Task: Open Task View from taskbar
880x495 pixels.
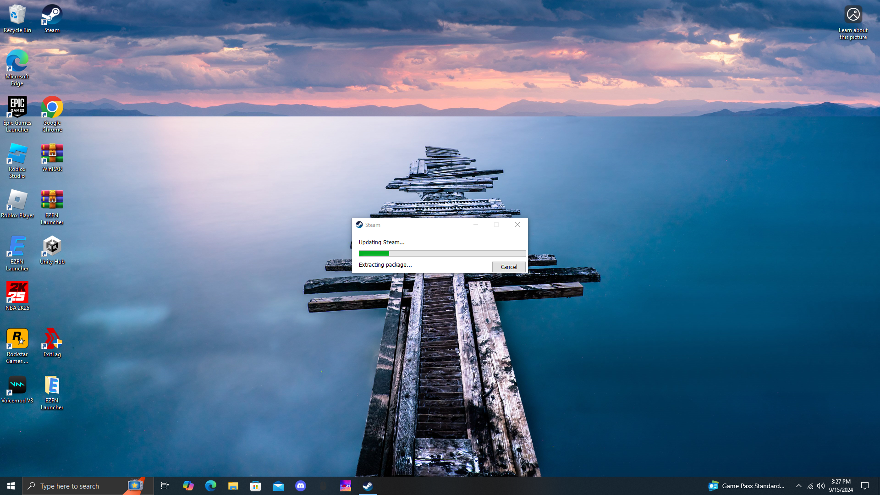Action: tap(165, 486)
